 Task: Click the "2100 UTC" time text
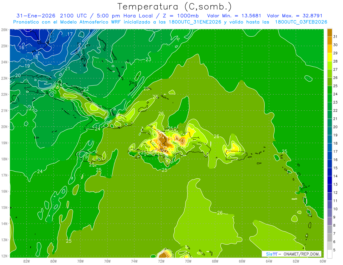click(x=74, y=16)
